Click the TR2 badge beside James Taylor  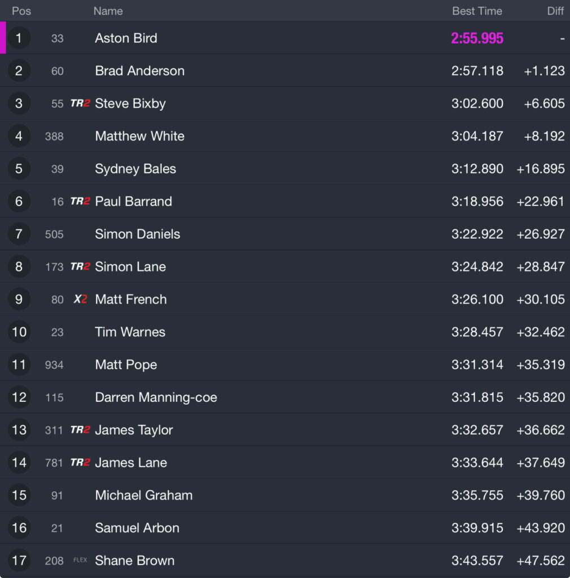(80, 430)
